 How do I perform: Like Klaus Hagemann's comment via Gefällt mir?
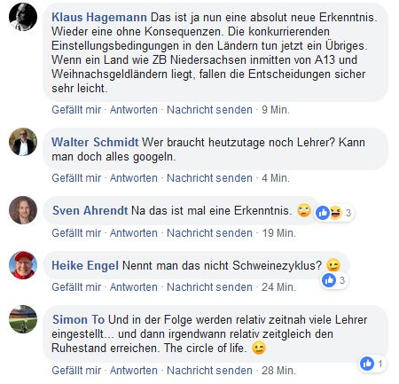point(76,110)
